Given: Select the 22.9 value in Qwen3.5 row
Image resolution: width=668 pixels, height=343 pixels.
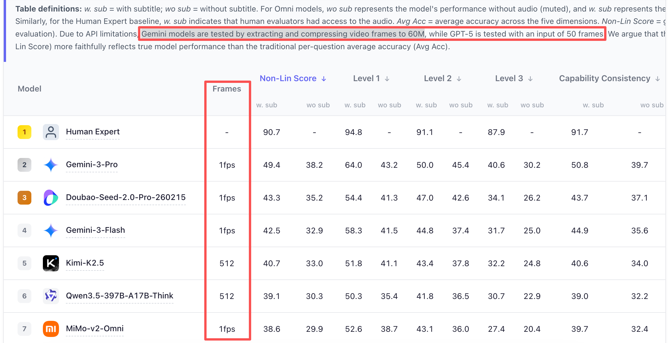Looking at the screenshot, I should tap(532, 296).
